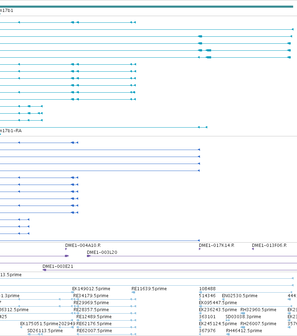Click the purple arrow glyph below DME1-013F06.R
Viewport: 297px width, 336px height.
click(x=253, y=249)
